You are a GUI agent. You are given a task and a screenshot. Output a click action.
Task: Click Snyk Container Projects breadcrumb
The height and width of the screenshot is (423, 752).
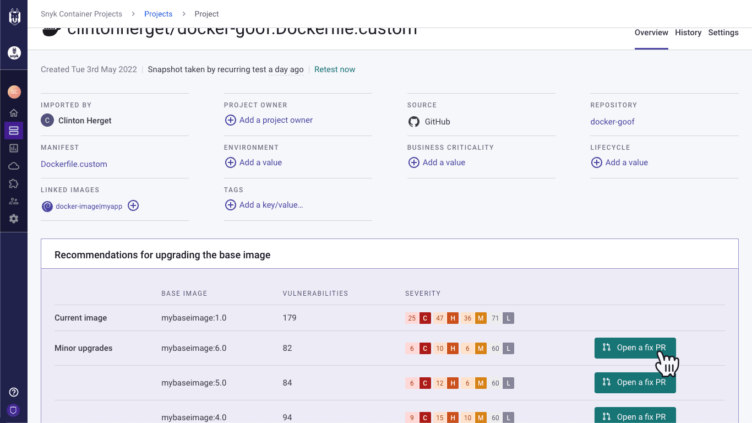(x=81, y=14)
